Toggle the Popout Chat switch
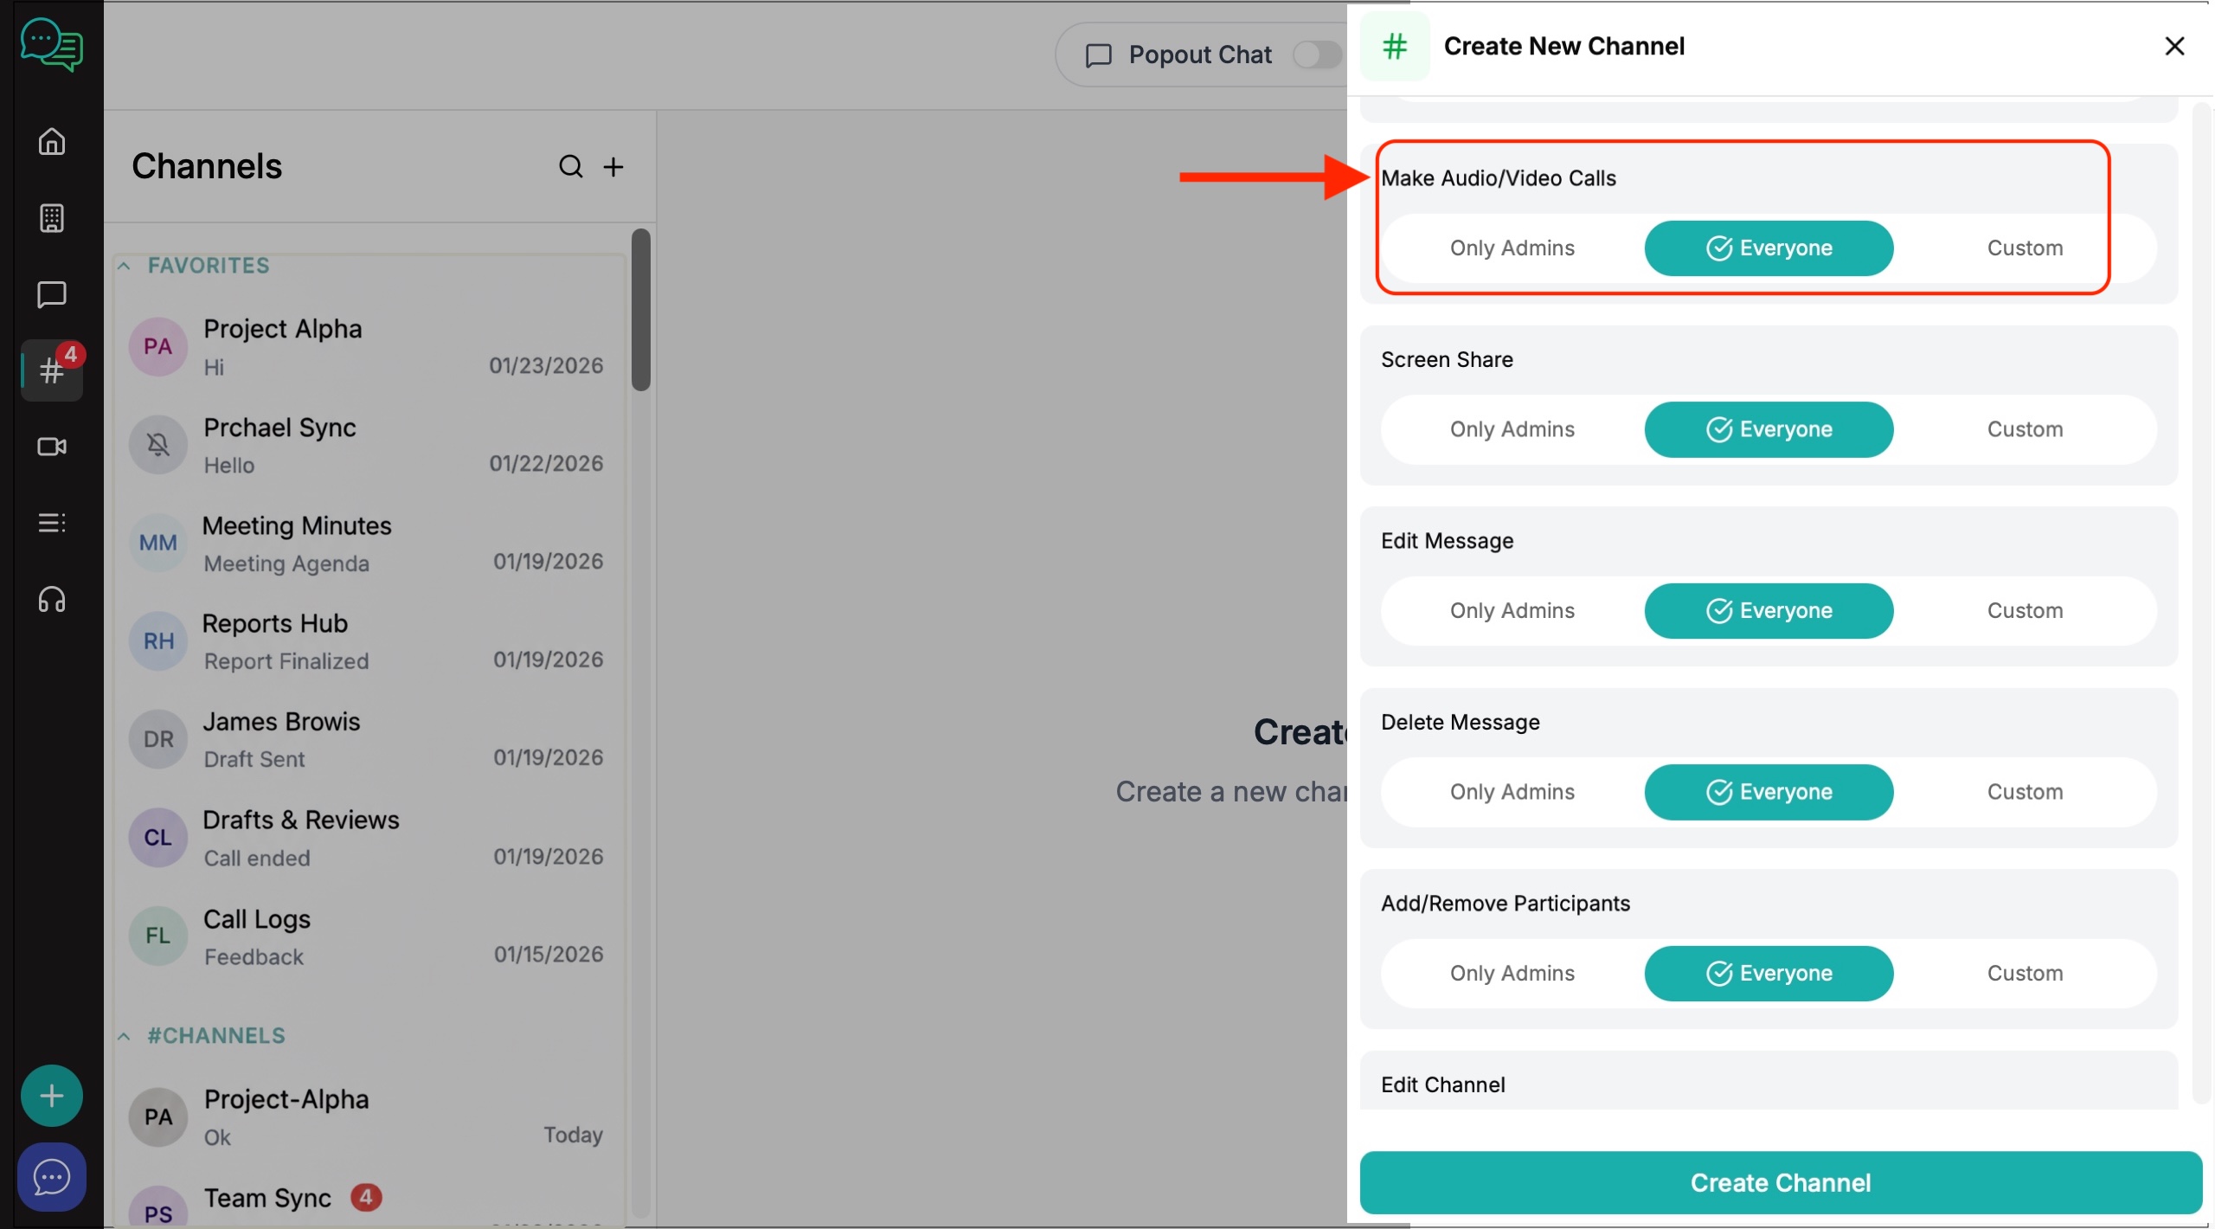Screen dimensions: 2215x1229 tap(1317, 55)
